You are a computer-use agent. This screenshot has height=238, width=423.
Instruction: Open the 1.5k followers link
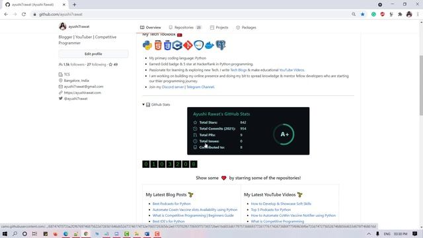71,65
